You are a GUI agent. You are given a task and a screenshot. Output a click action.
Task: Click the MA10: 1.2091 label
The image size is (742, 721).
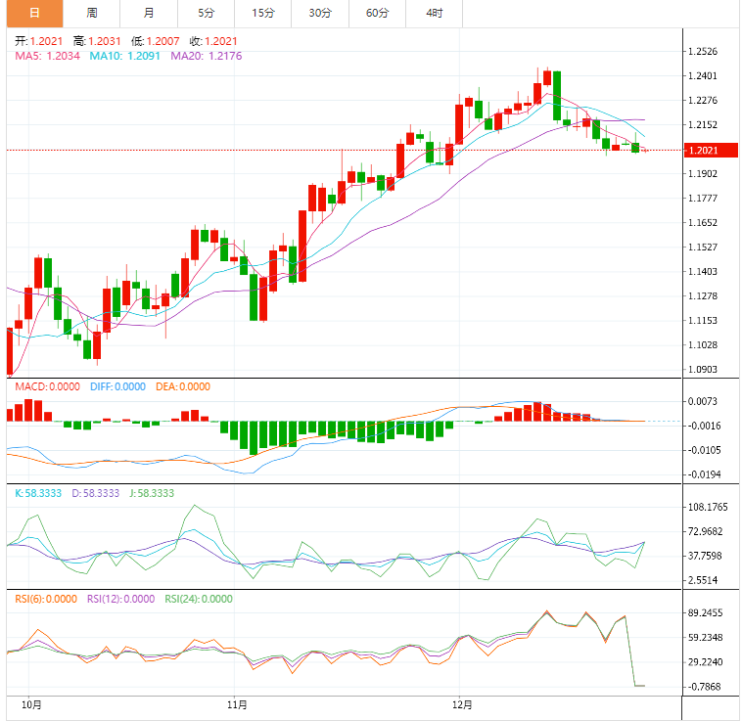tap(125, 56)
